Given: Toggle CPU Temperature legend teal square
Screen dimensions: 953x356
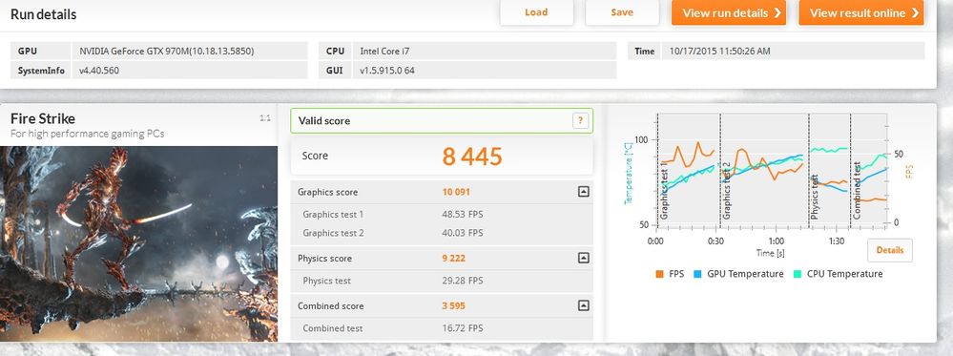Looking at the screenshot, I should (x=798, y=274).
